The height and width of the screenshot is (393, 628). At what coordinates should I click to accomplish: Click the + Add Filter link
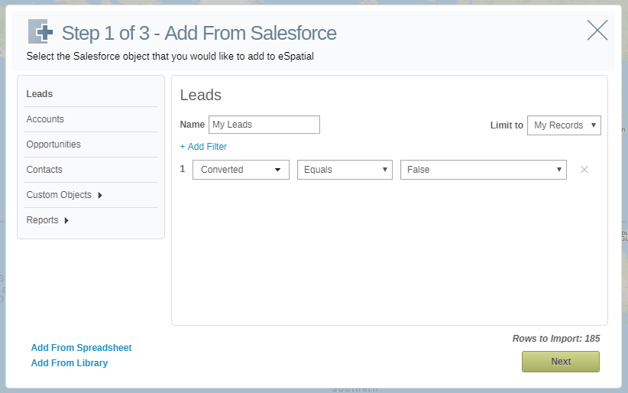pos(203,147)
